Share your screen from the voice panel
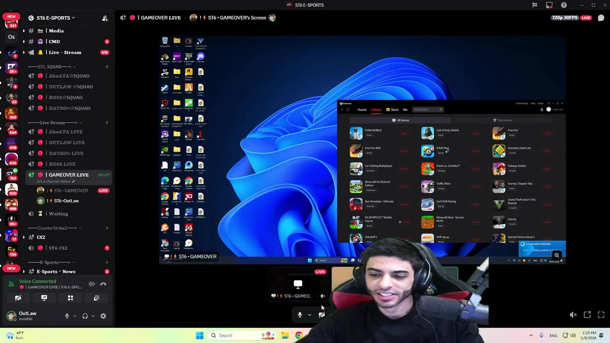 click(x=44, y=298)
